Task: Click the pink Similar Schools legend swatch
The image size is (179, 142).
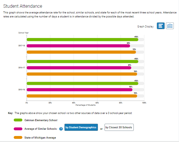Action: pos(19,129)
